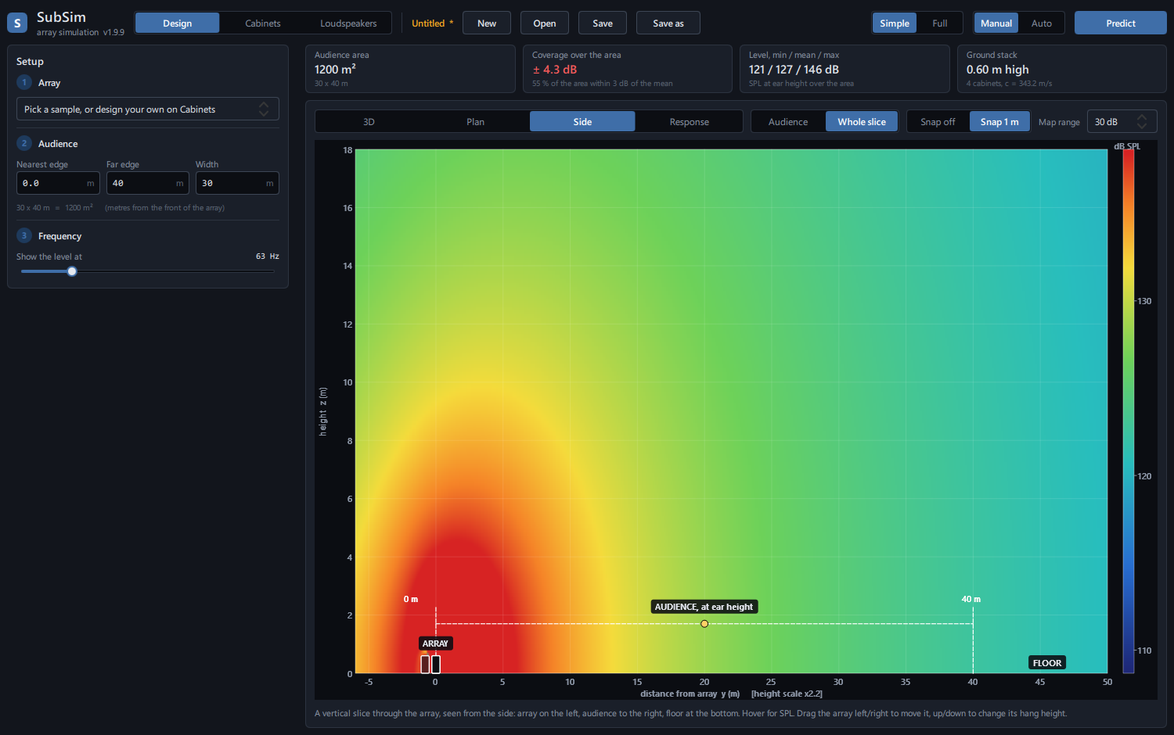Click the Far edge input field
The height and width of the screenshot is (735, 1174).
point(148,183)
